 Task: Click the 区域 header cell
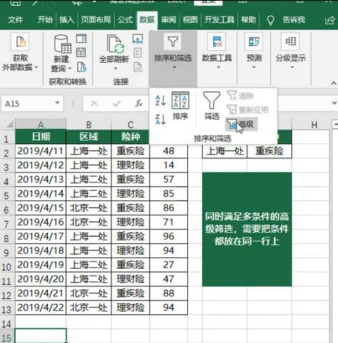[89, 136]
